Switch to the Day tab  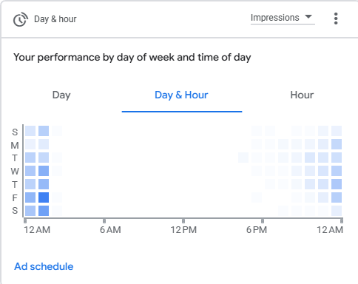tap(61, 95)
